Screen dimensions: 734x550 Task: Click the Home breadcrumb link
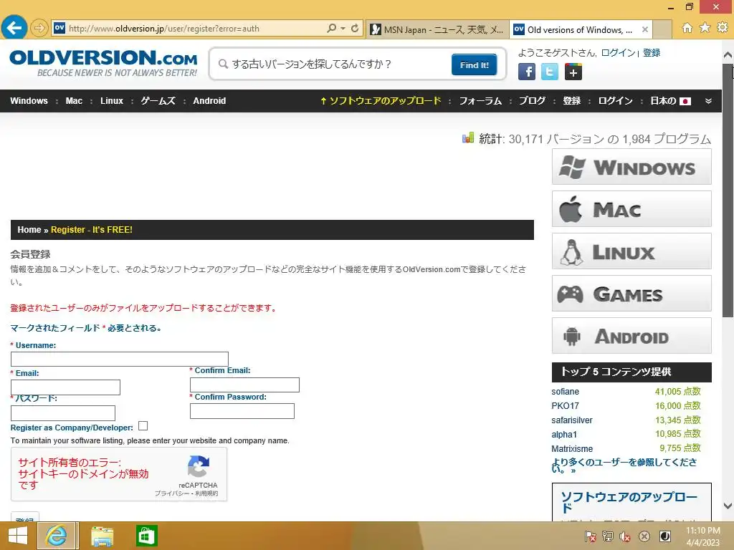tap(29, 230)
